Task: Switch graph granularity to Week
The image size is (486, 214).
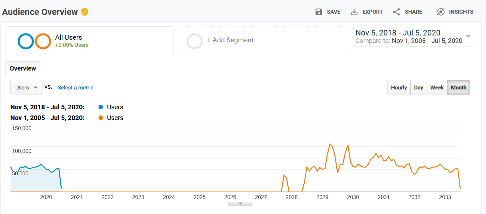Action: click(437, 87)
